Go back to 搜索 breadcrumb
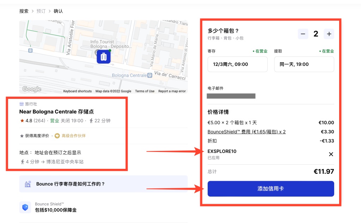 point(24,11)
